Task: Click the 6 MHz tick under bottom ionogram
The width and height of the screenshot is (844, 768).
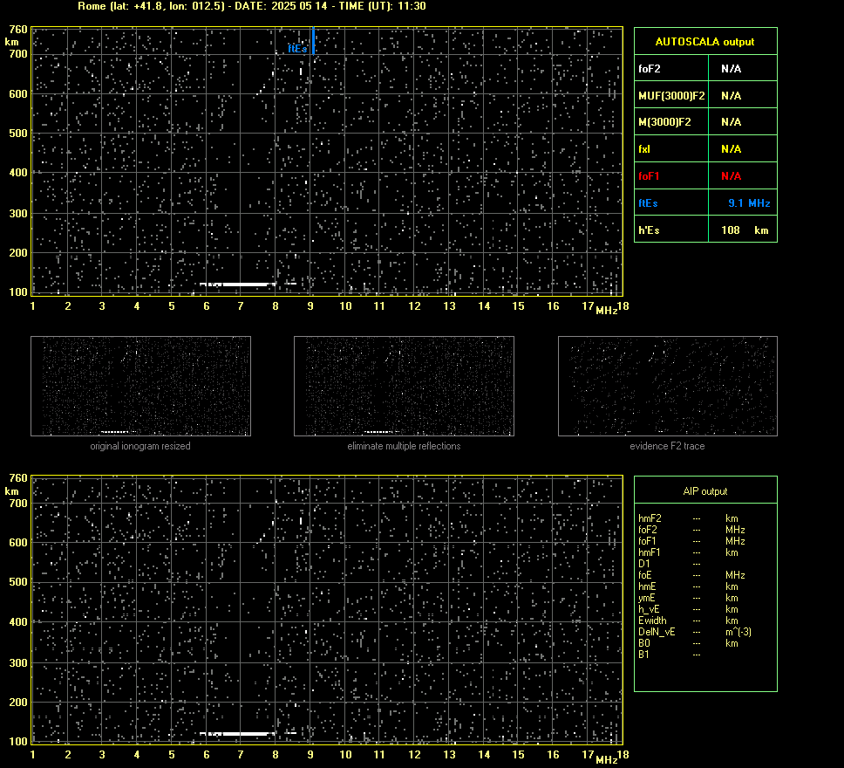Action: pyautogui.click(x=206, y=755)
